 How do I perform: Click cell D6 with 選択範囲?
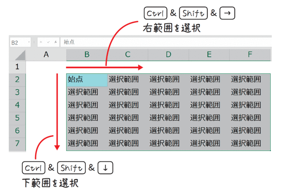click(168, 131)
